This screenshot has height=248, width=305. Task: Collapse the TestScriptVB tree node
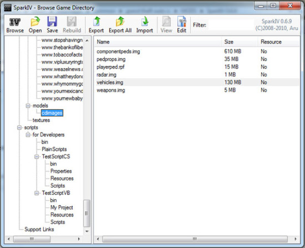pyautogui.click(x=37, y=193)
